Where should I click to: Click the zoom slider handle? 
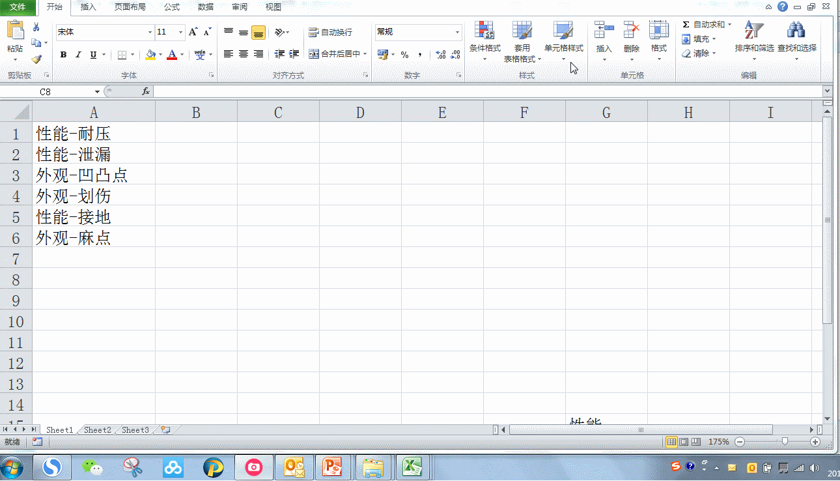coord(785,442)
